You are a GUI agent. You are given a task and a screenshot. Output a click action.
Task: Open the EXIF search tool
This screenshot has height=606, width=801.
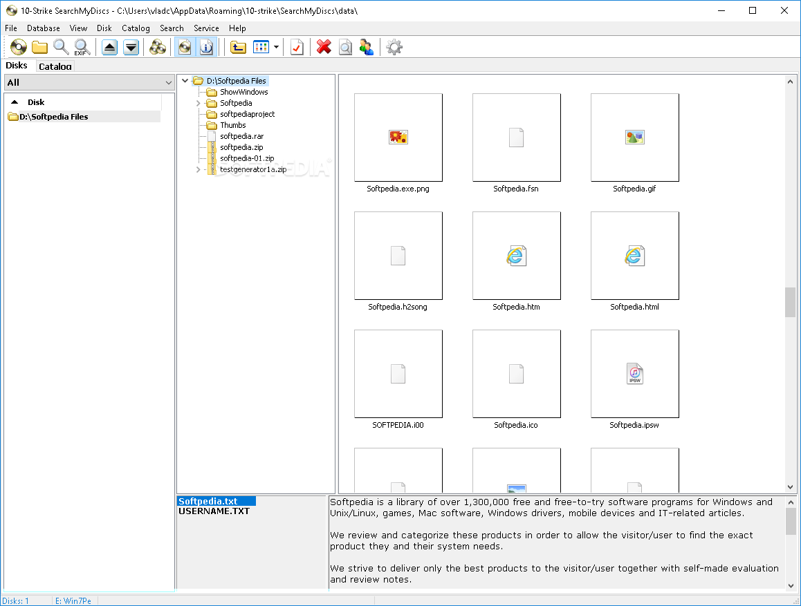click(x=82, y=48)
